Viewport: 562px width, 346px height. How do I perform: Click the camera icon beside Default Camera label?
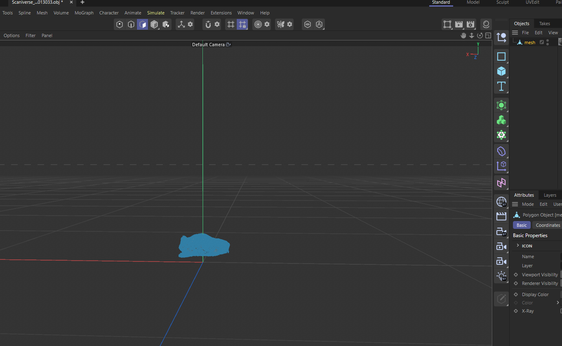point(228,44)
